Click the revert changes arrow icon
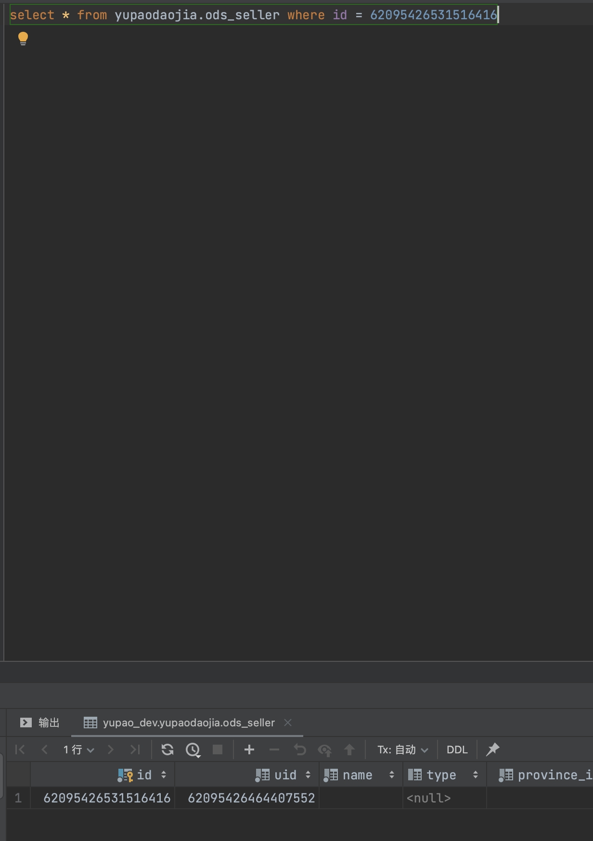The width and height of the screenshot is (593, 841). (x=300, y=749)
